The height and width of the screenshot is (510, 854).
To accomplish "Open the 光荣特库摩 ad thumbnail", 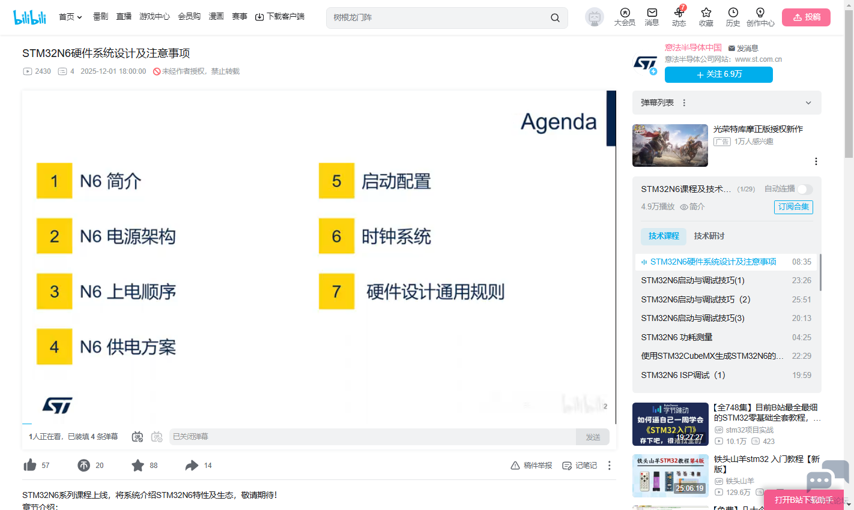I will pyautogui.click(x=670, y=145).
